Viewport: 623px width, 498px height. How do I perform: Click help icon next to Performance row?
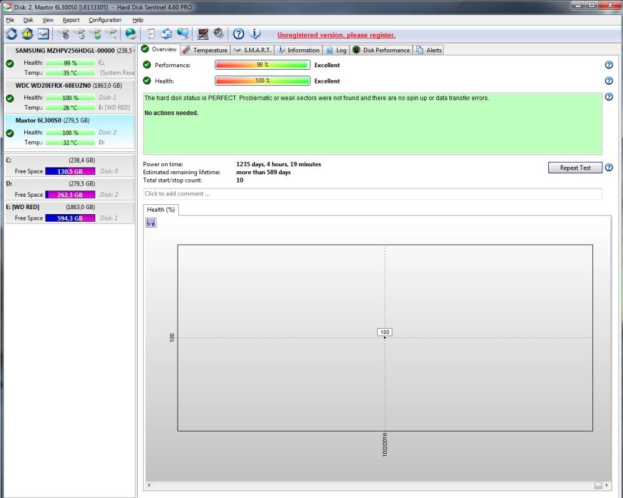(x=609, y=65)
